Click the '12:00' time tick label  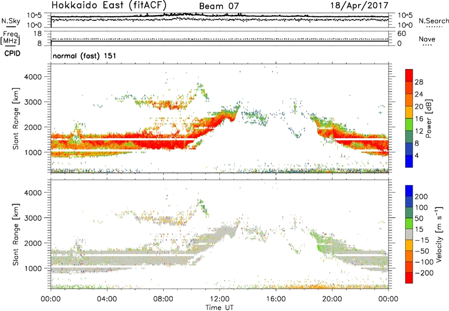pos(219,299)
